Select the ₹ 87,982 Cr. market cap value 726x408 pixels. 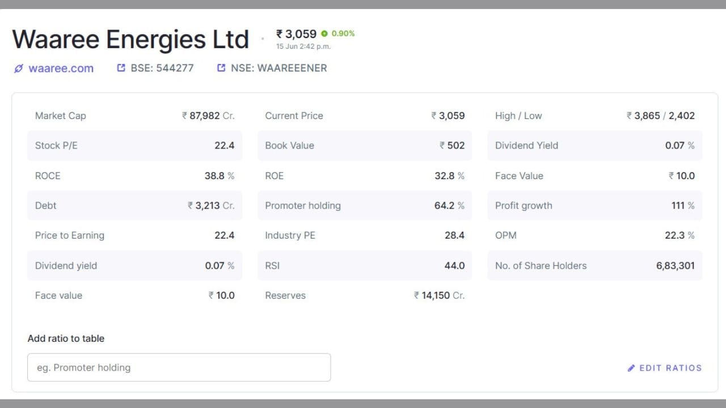click(208, 116)
